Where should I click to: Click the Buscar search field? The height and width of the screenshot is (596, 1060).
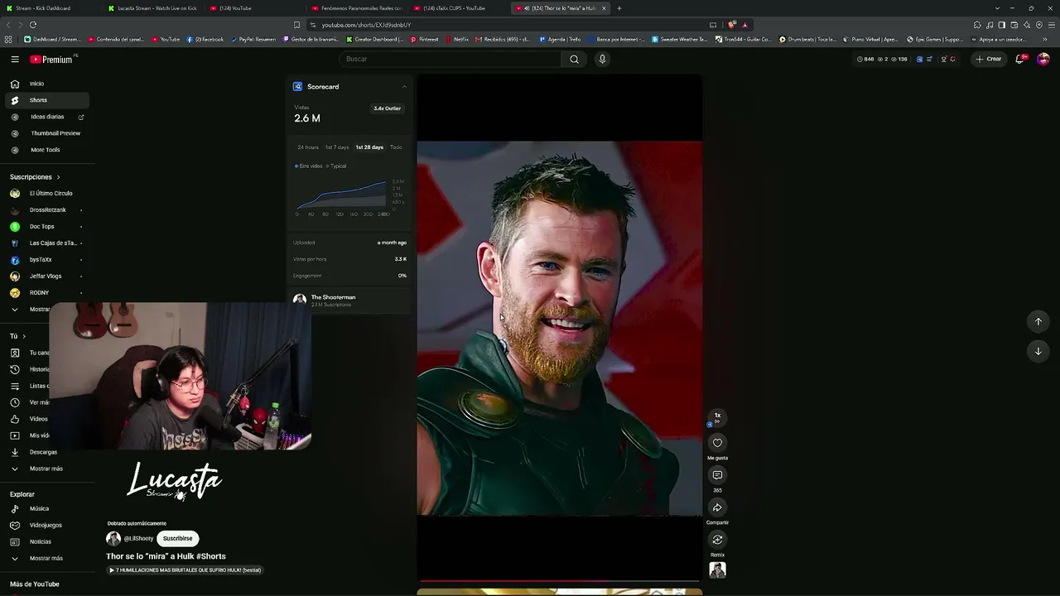pos(450,60)
